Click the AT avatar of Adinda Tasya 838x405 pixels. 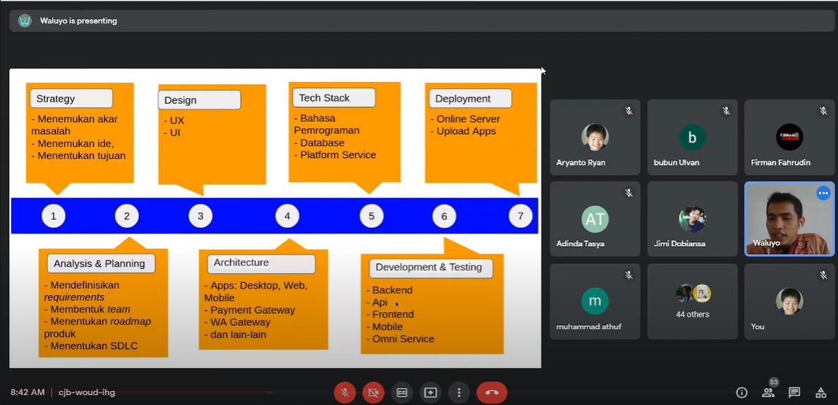coord(595,219)
